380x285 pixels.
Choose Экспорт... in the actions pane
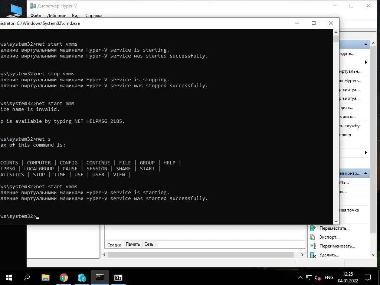pyautogui.click(x=330, y=237)
